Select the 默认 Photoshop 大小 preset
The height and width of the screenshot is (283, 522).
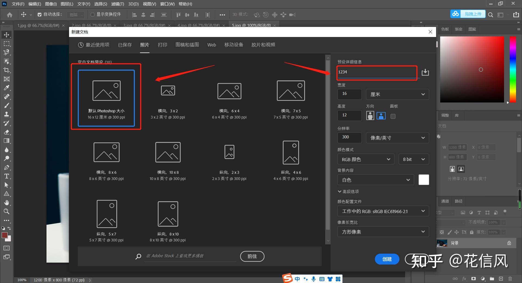point(106,98)
